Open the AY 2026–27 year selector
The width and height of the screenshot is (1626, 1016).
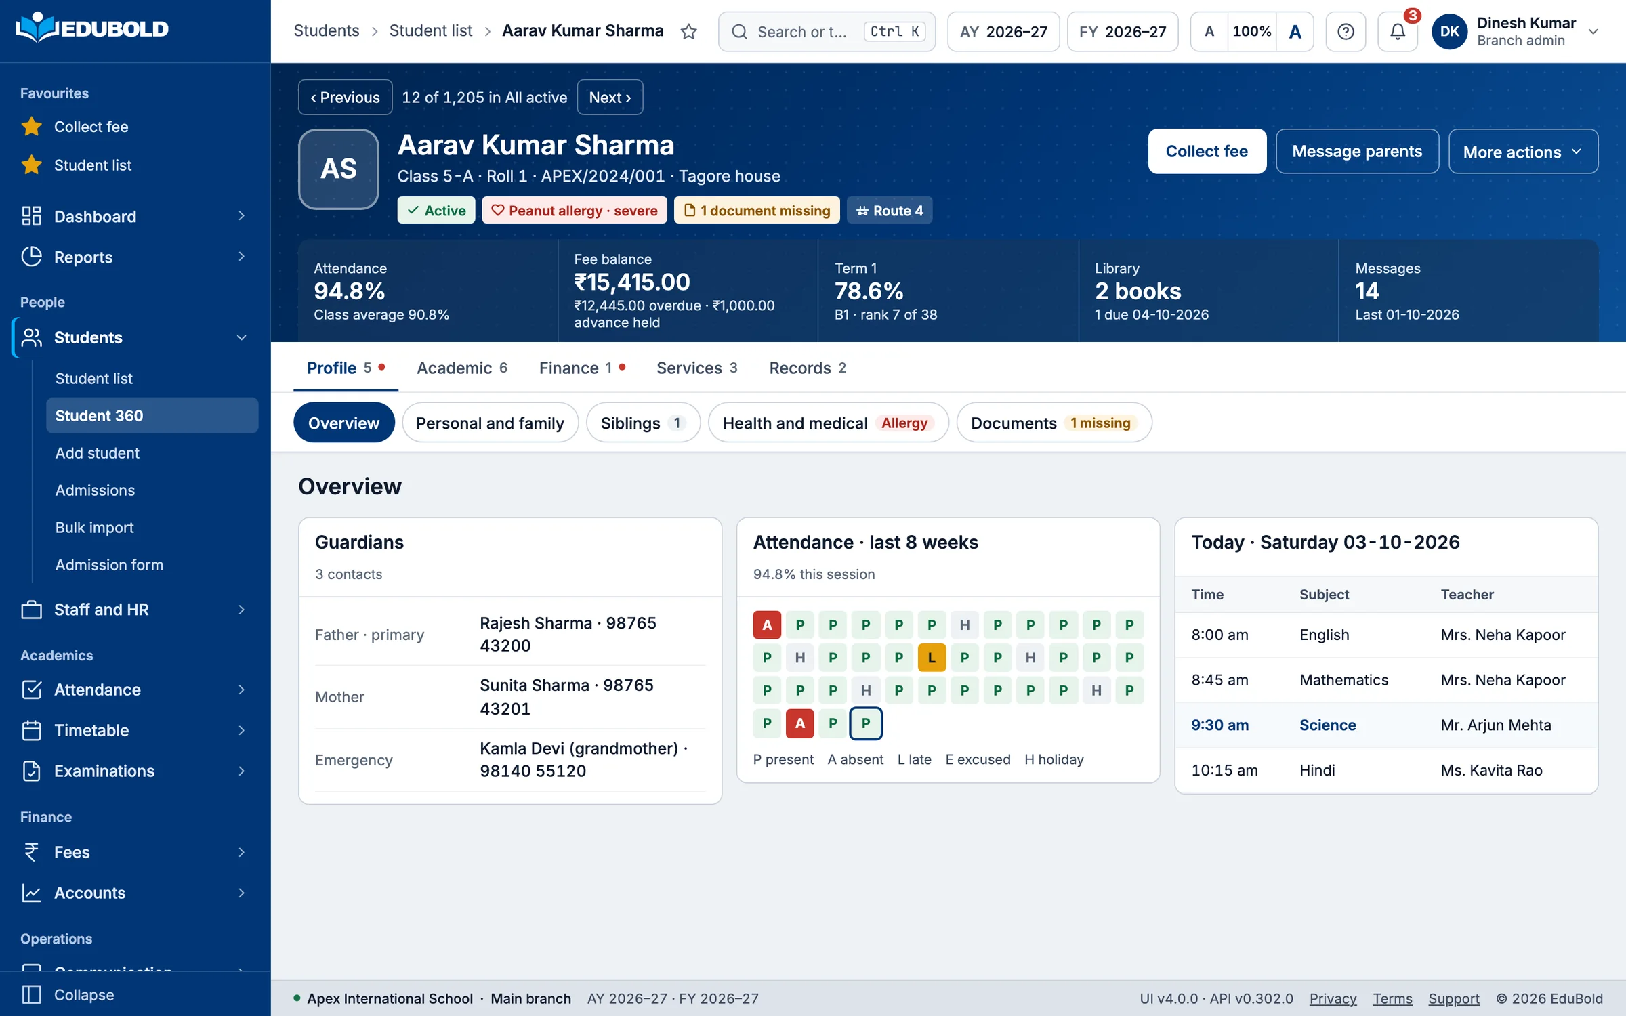(1003, 31)
